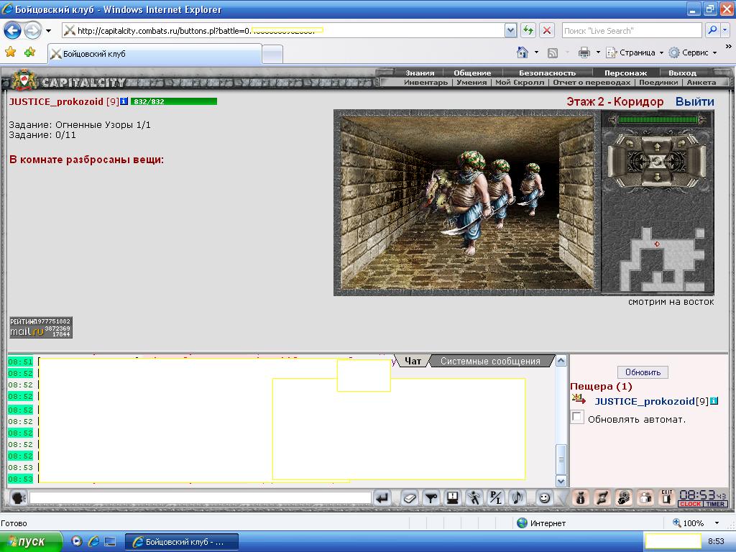This screenshot has width=736, height=552.
Task: Click the P/L translit icon
Action: [x=496, y=497]
